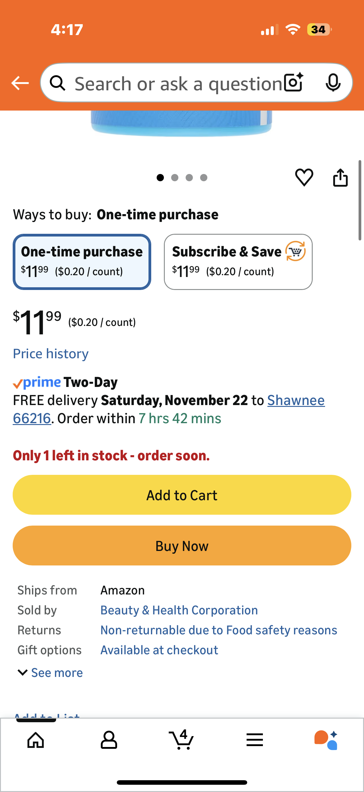This screenshot has height=792, width=364.
Task: Tap the search input field
Action: [x=178, y=83]
